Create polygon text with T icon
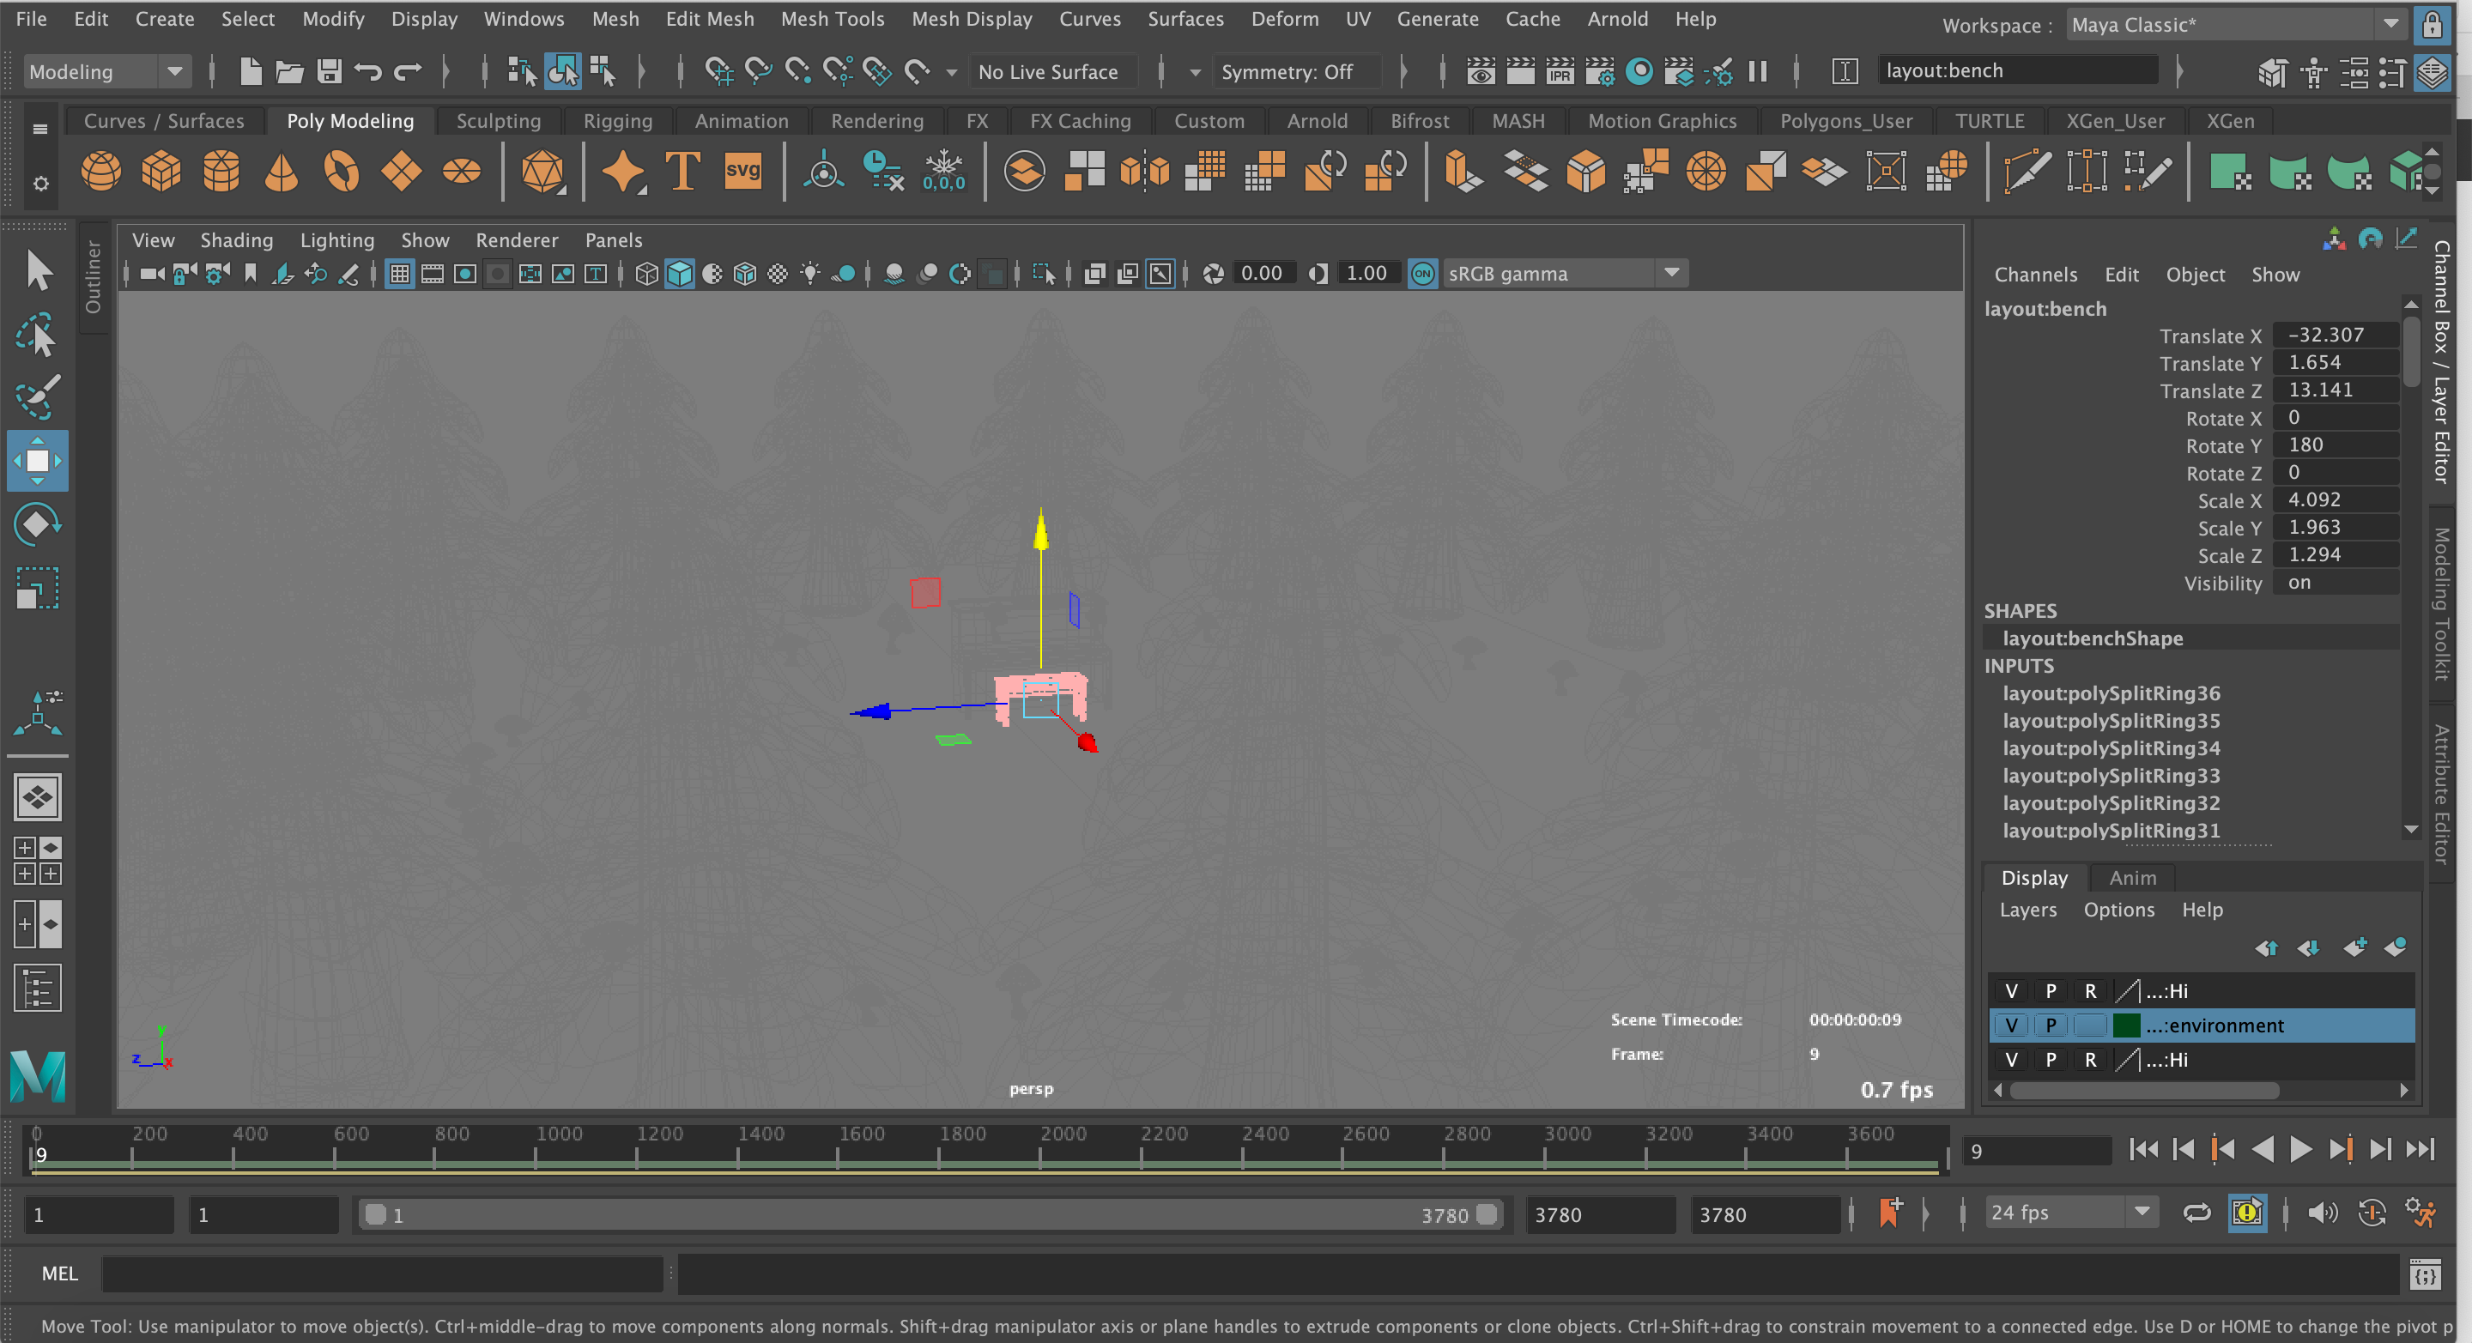The height and width of the screenshot is (1343, 2472). 682,172
